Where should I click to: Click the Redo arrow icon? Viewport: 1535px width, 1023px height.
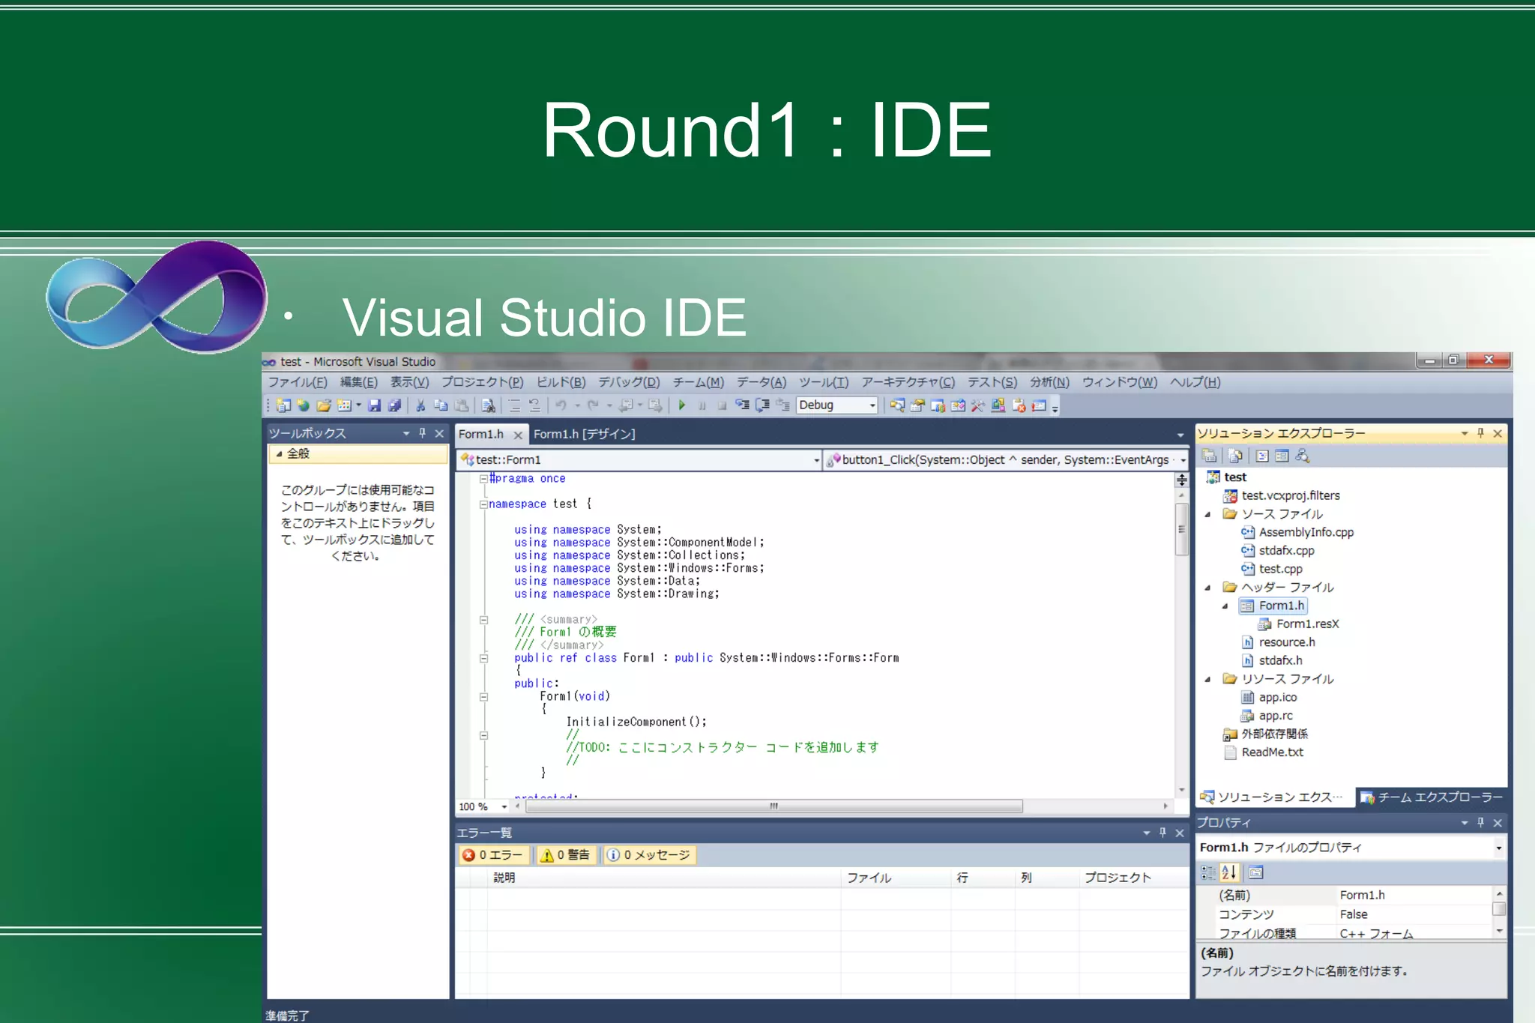click(x=593, y=405)
